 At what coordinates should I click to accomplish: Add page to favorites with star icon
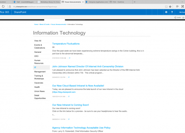point(170,7)
